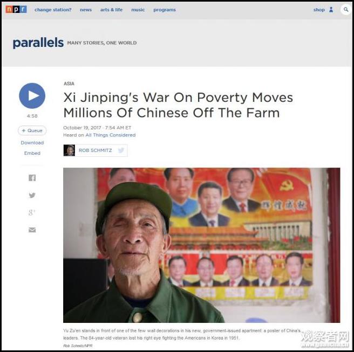Click the user account icon

point(331,10)
